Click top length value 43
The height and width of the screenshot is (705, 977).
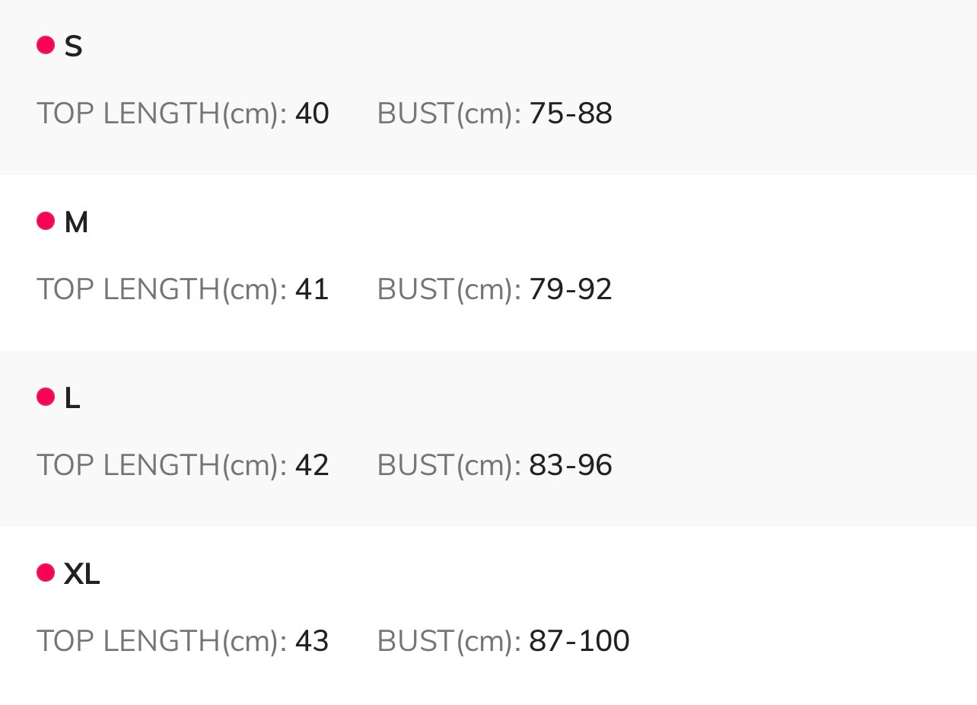(312, 642)
